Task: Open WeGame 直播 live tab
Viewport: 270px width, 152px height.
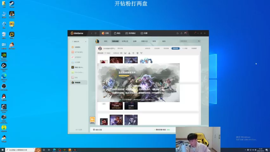Action: 144,33
